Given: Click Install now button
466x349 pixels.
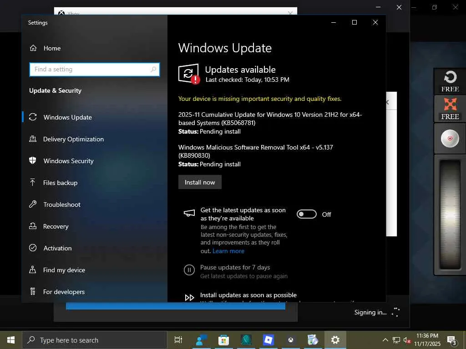Looking at the screenshot, I should [x=200, y=182].
